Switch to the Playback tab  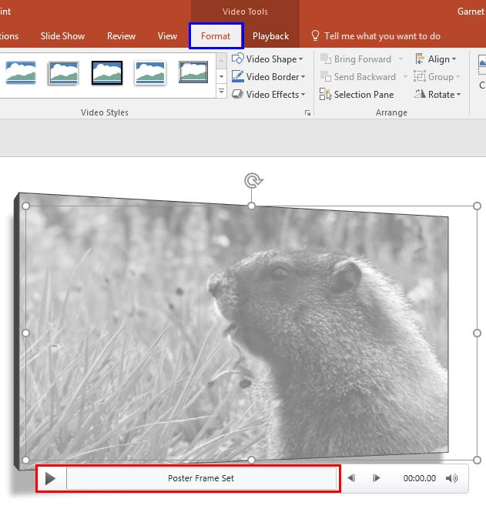click(271, 36)
